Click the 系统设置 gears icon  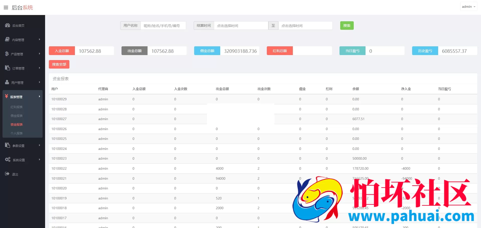8,160
